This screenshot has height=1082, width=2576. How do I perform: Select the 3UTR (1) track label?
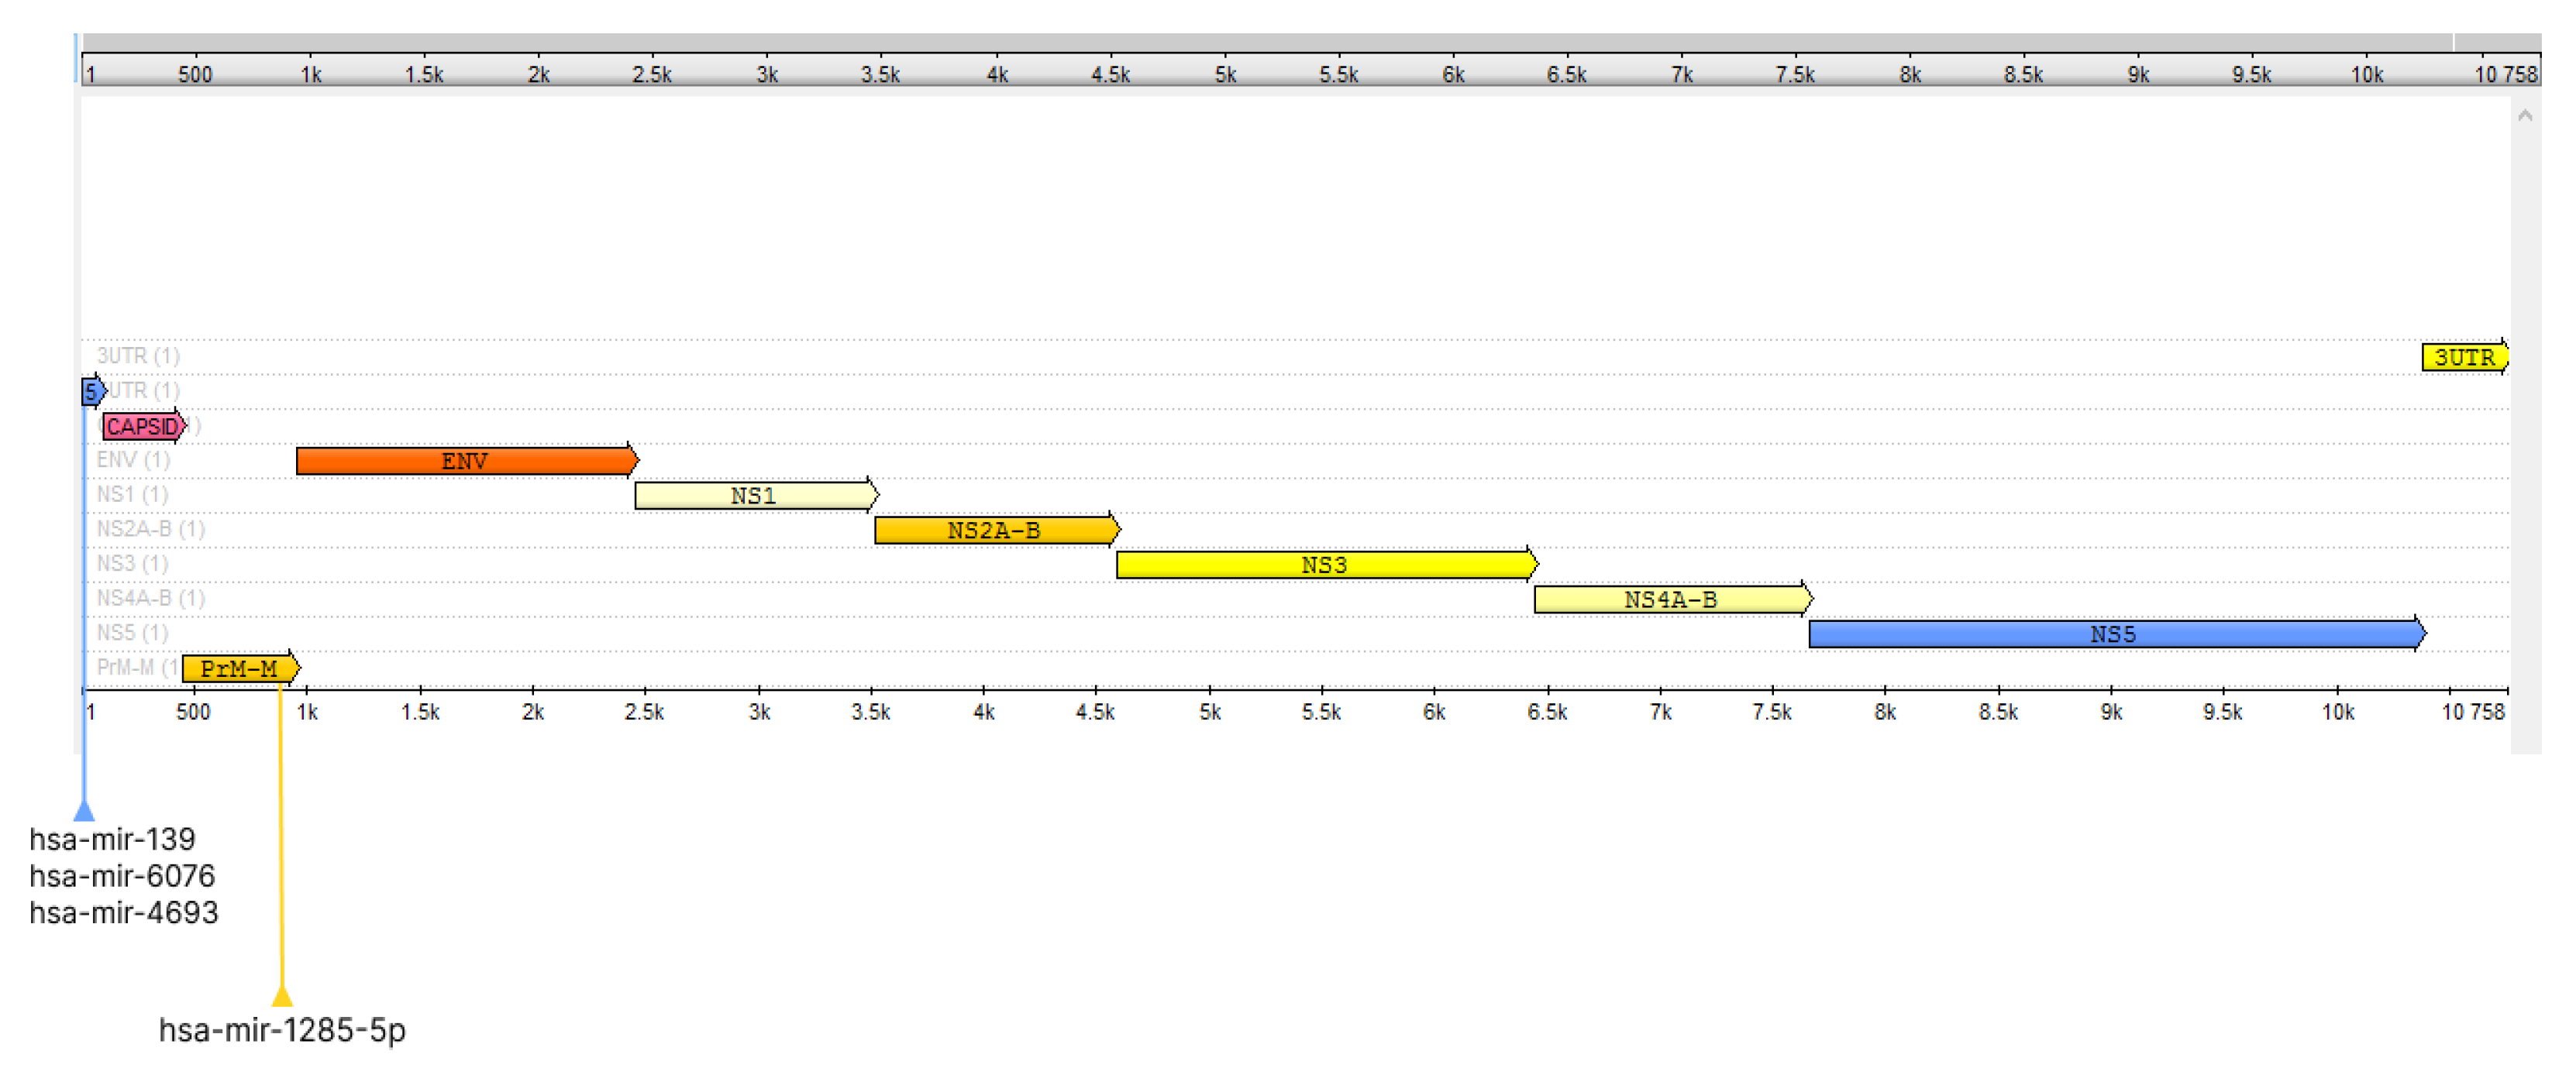(x=138, y=356)
